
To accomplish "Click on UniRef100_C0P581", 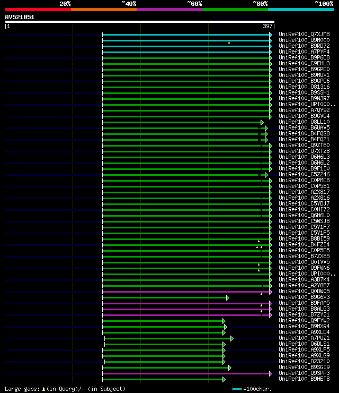I will pyautogui.click(x=304, y=186).
